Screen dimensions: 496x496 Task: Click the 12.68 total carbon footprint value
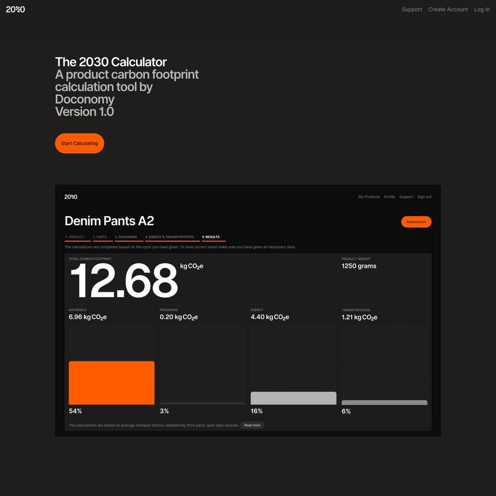(x=124, y=280)
